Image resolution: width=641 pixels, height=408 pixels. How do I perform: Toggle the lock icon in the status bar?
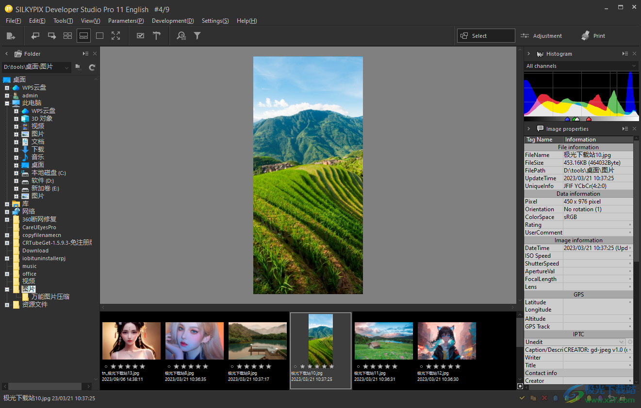623,397
